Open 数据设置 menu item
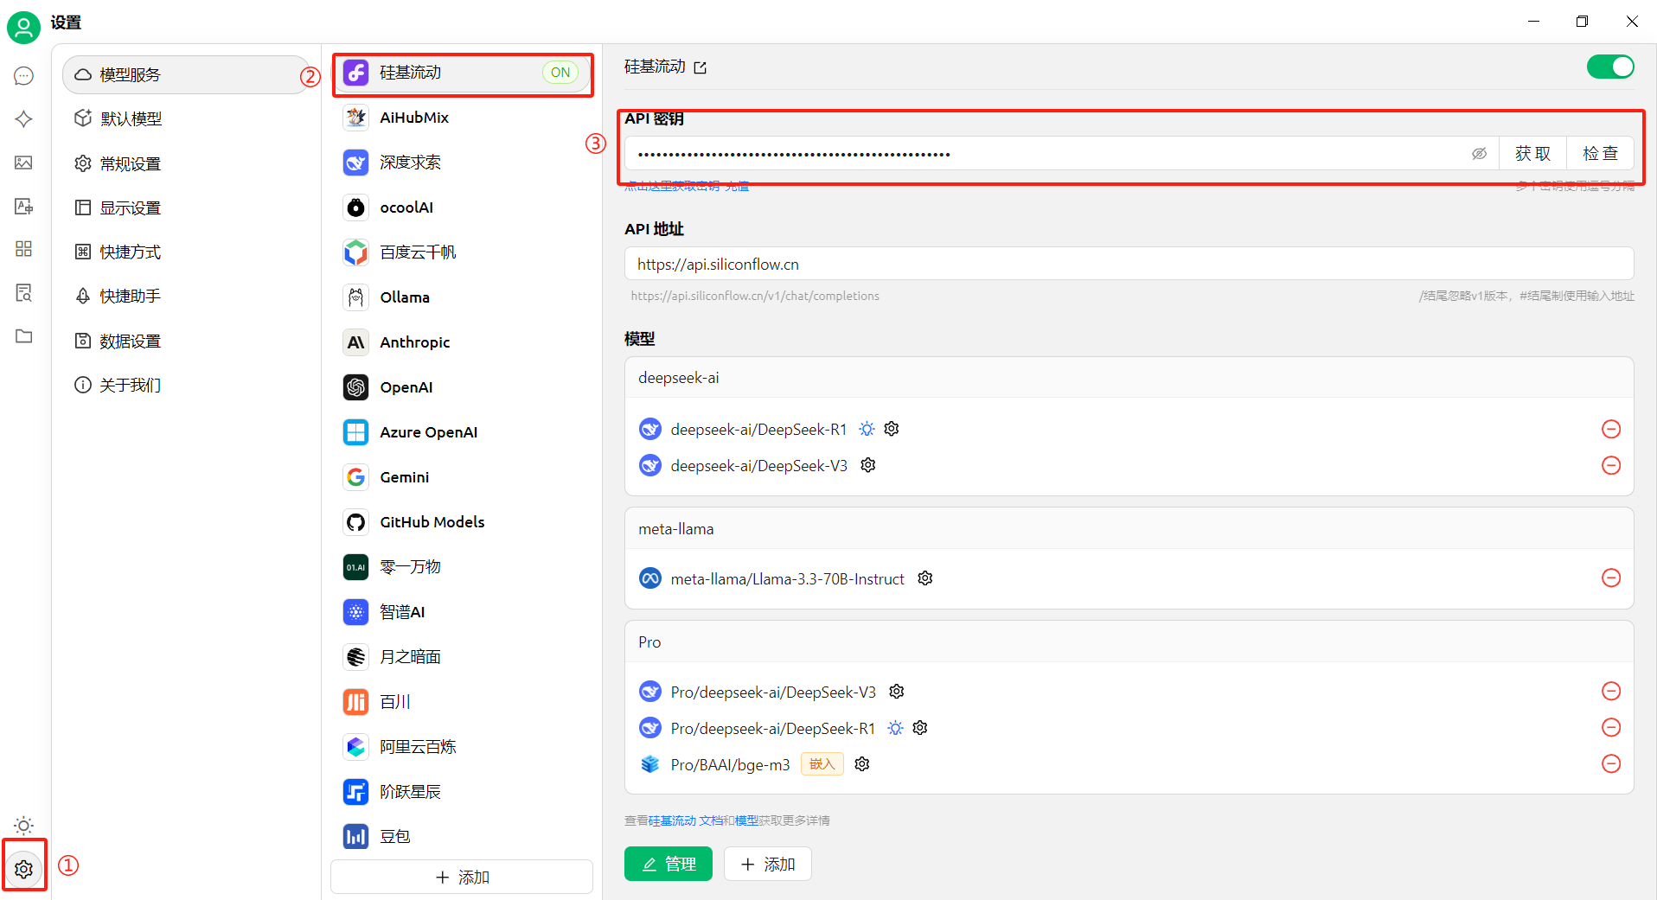Image resolution: width=1657 pixels, height=900 pixels. point(185,341)
